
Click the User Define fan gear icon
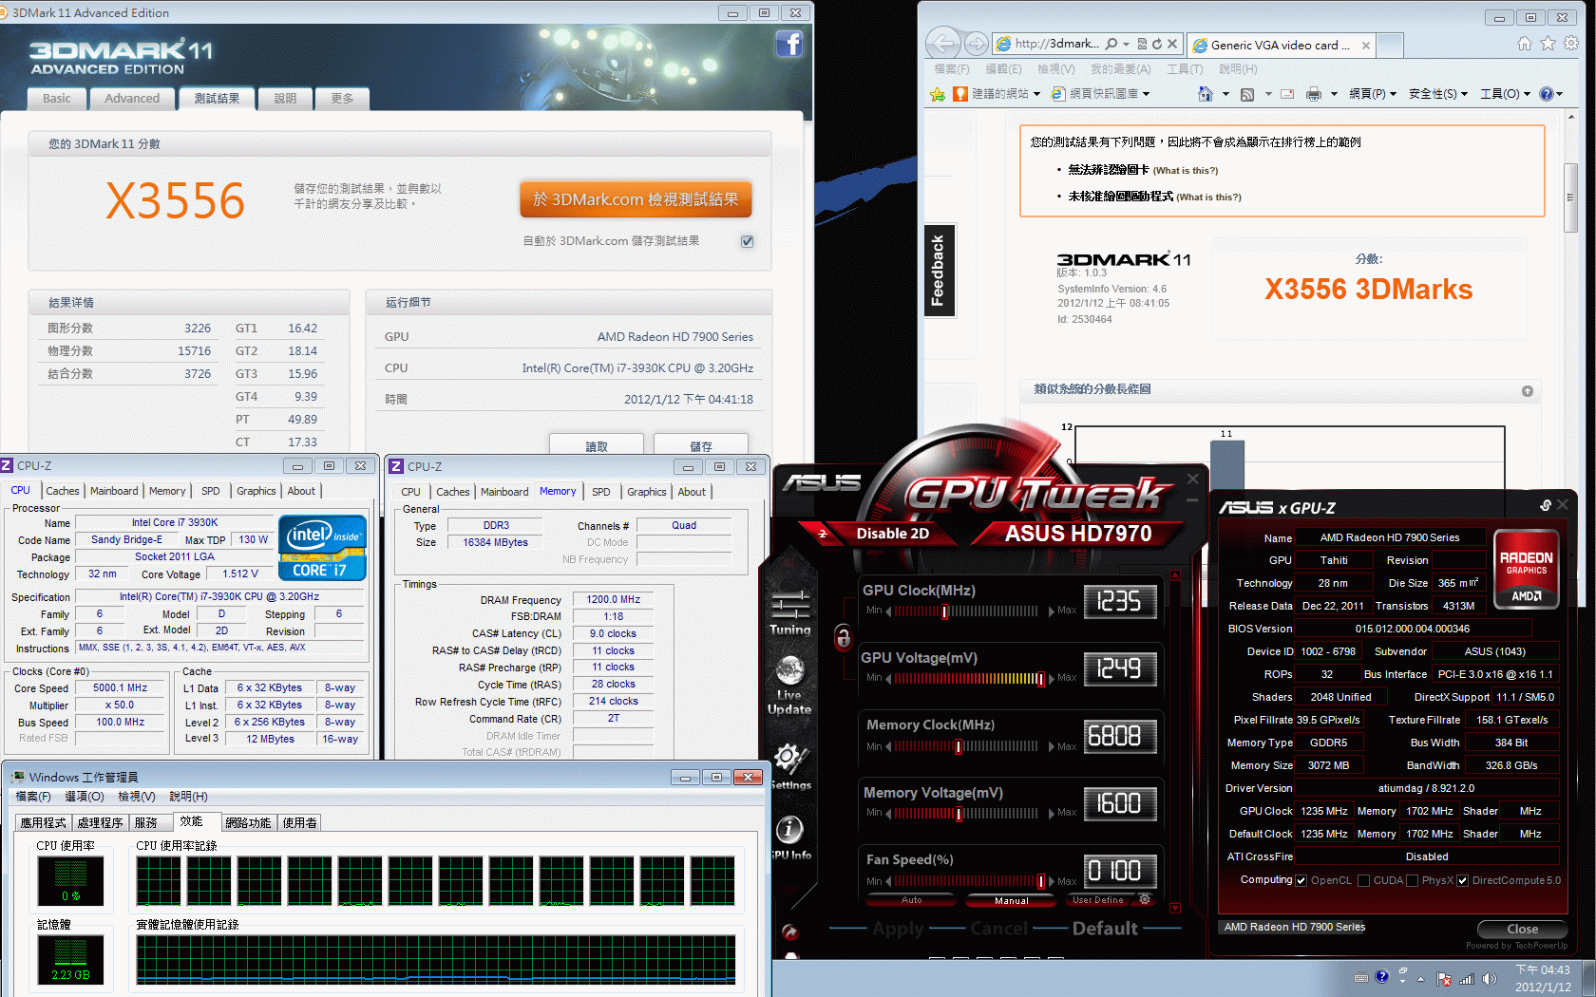coord(1145,899)
